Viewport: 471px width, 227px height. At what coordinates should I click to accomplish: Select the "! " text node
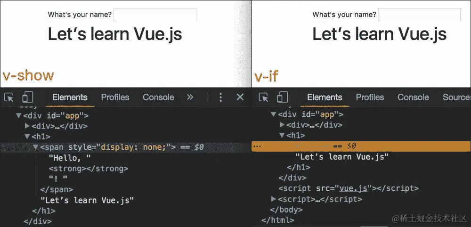pos(58,179)
